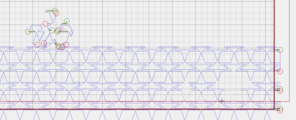Select the thick dark red bottom border line
This screenshot has height=120, width=296.
pyautogui.click(x=134, y=109)
